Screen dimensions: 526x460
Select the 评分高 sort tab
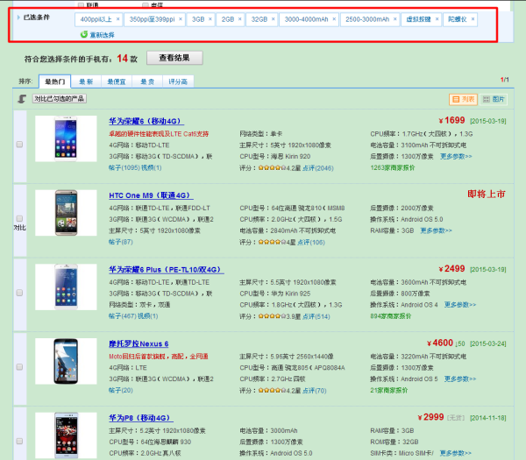click(x=178, y=81)
